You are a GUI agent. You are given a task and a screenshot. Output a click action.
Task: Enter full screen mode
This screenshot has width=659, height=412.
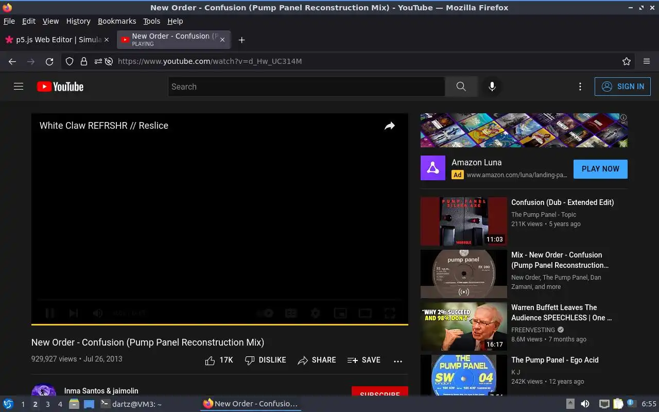click(x=390, y=313)
